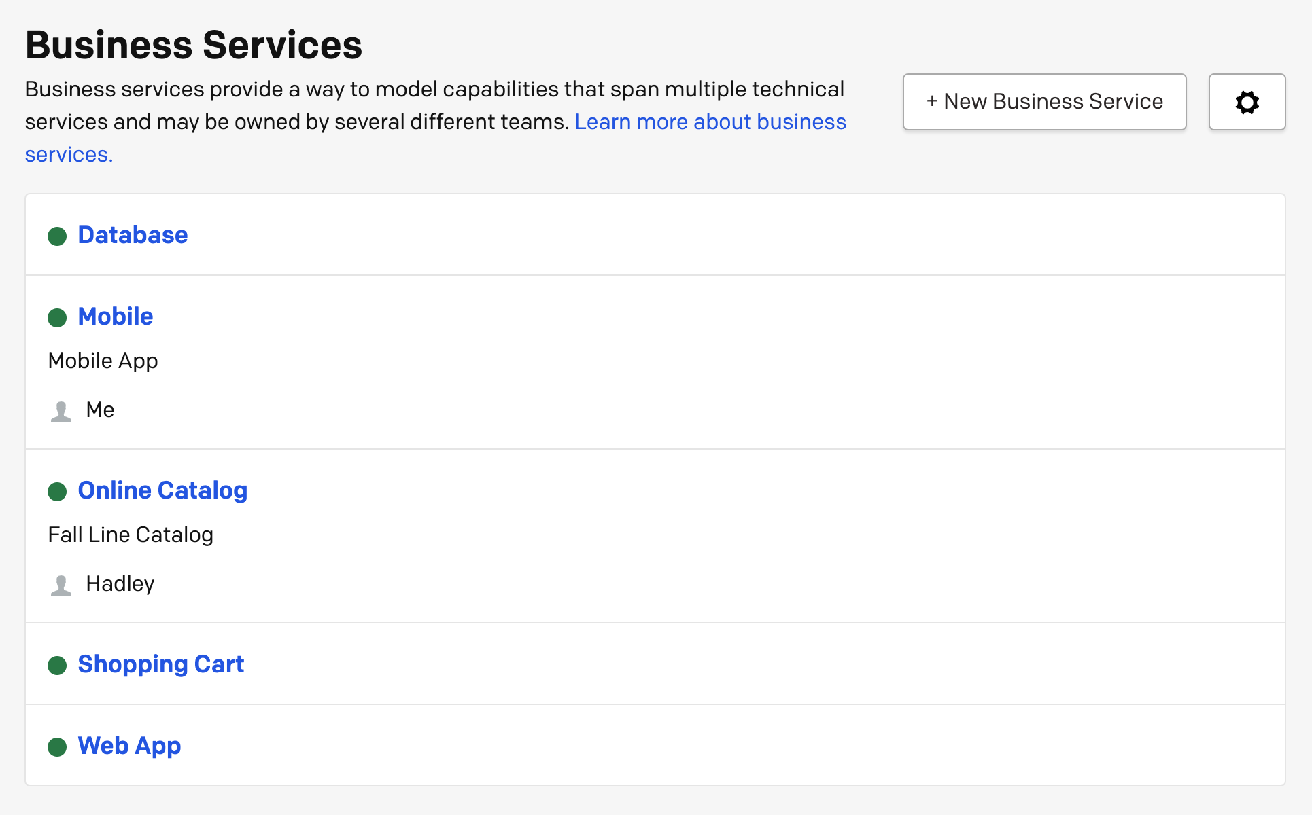The height and width of the screenshot is (815, 1312).
Task: Open the Mobile business service
Action: point(116,316)
